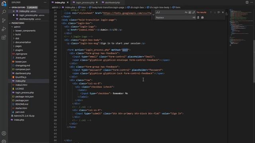Toggle Find in Selection icon

click(x=219, y=12)
